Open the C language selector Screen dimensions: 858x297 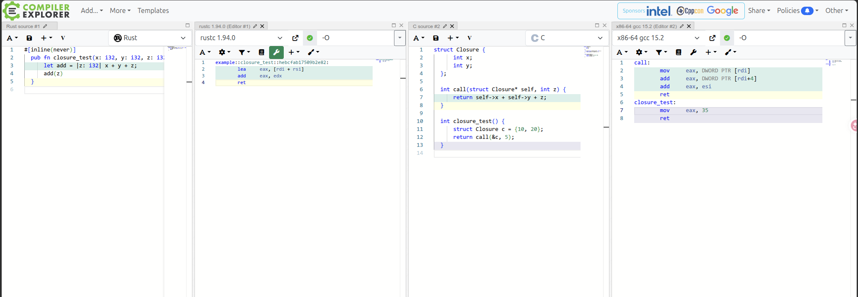(567, 38)
